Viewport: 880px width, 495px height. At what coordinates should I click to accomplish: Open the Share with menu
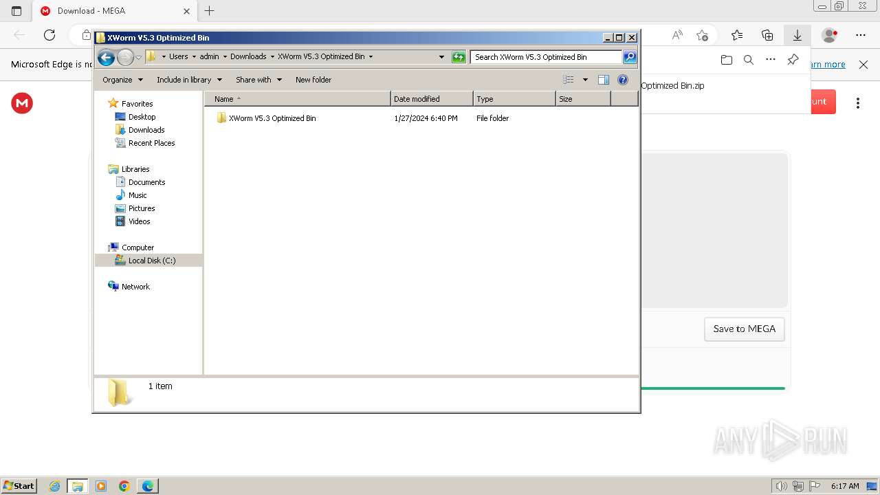point(258,80)
